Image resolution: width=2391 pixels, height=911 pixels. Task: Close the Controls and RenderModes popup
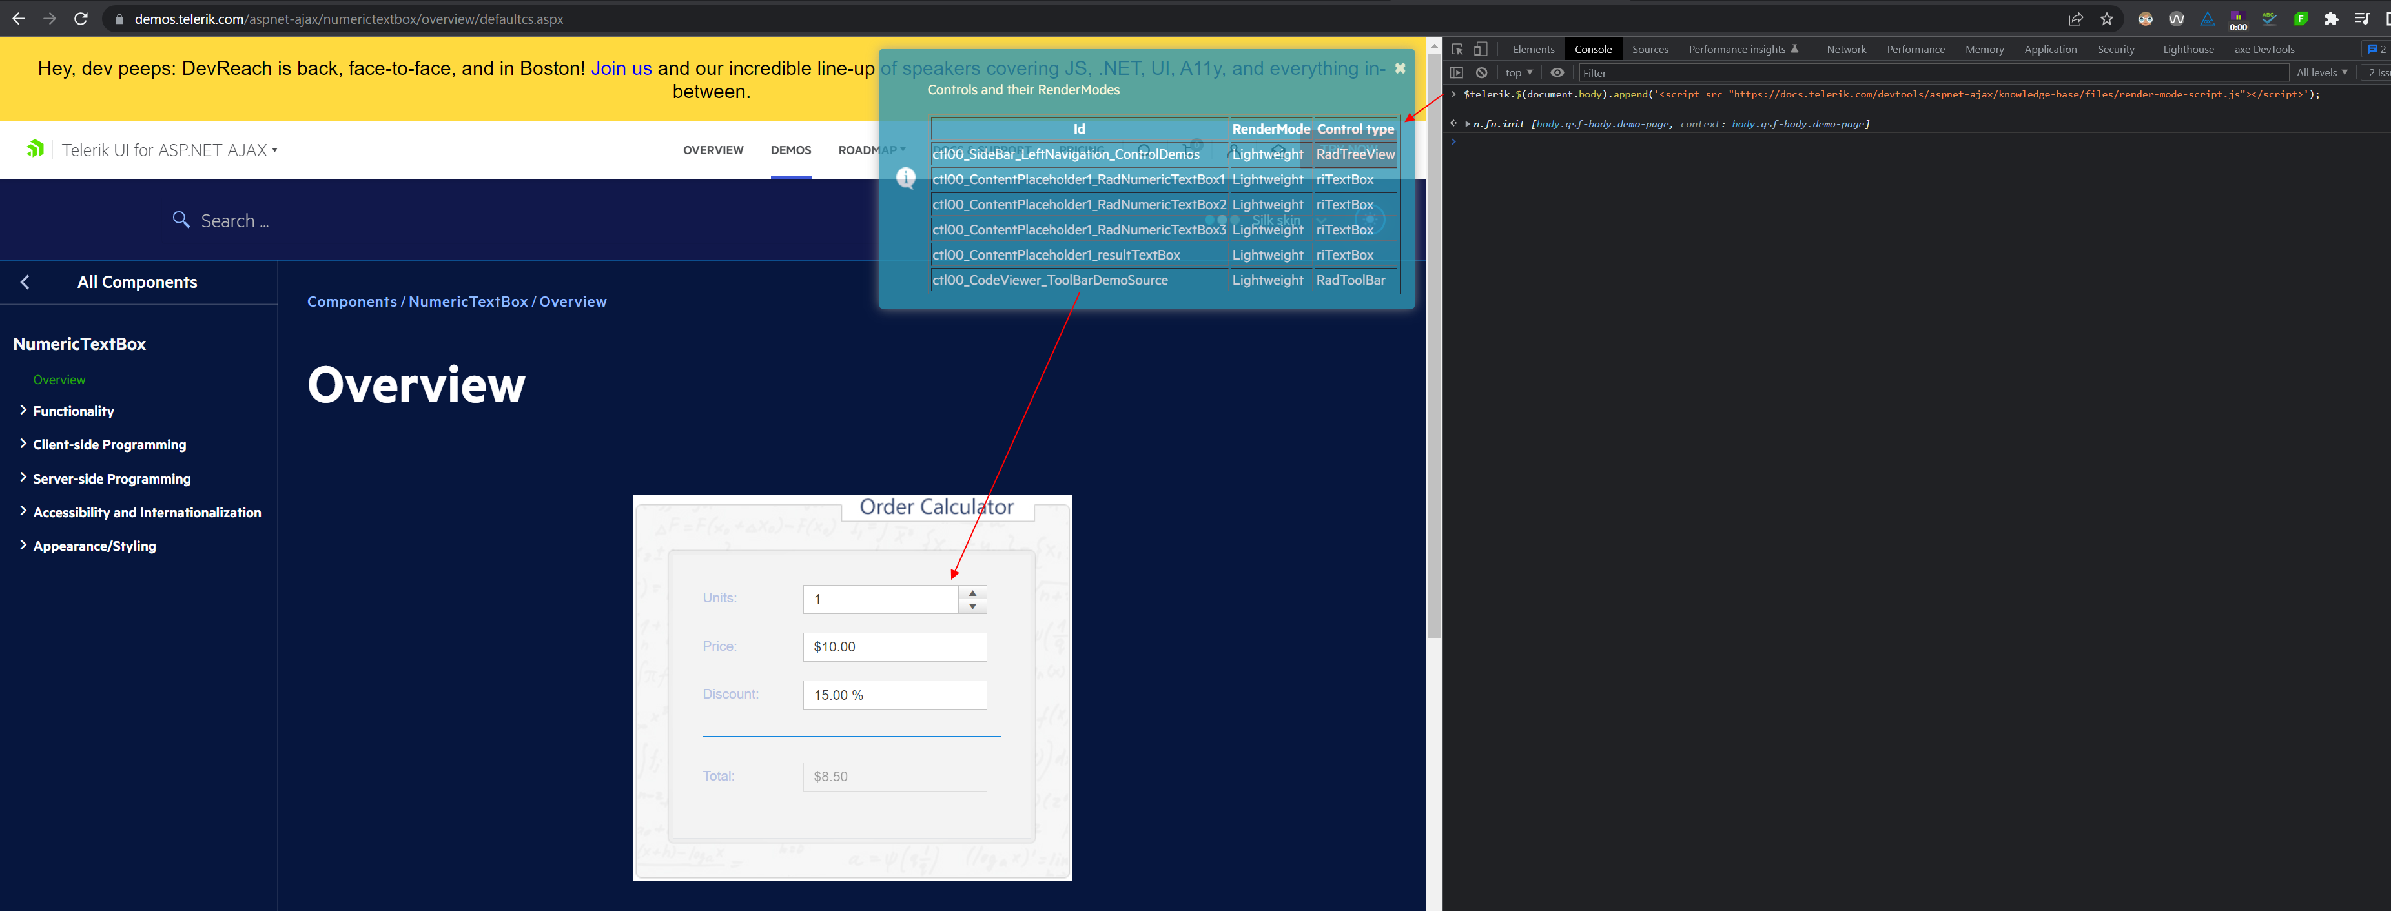tap(1400, 68)
